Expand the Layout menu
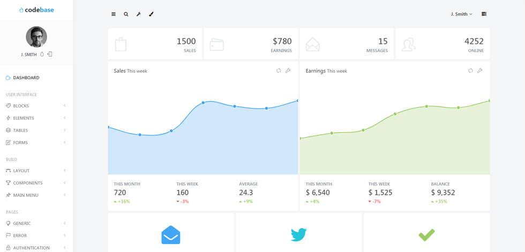The image size is (525, 252). 36,171
